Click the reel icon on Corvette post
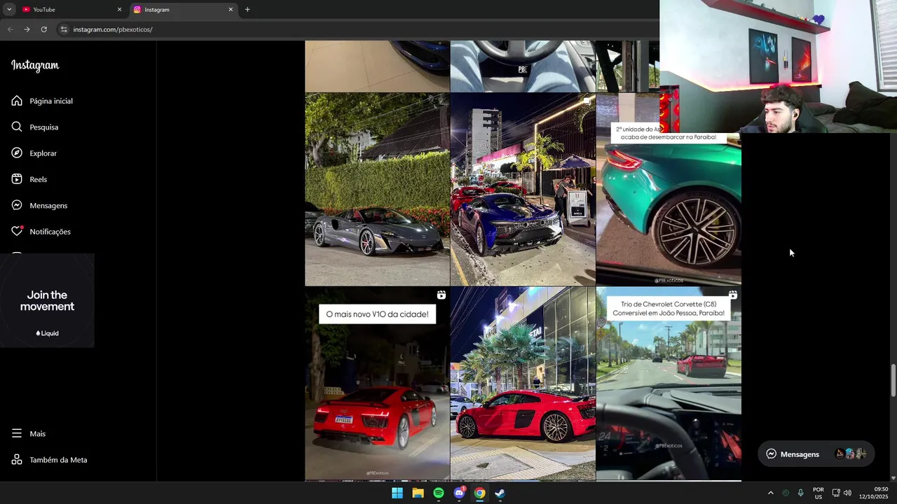 [732, 295]
